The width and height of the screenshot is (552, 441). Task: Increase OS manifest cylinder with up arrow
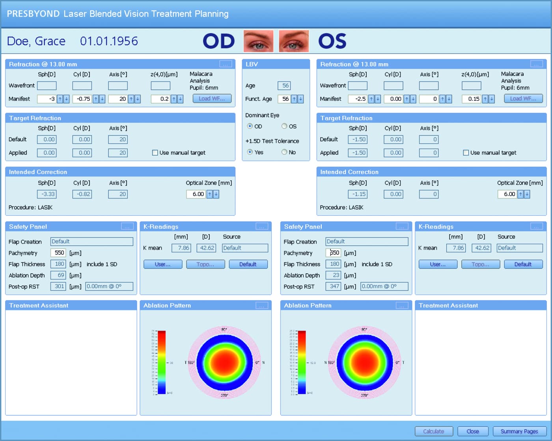tap(407, 99)
